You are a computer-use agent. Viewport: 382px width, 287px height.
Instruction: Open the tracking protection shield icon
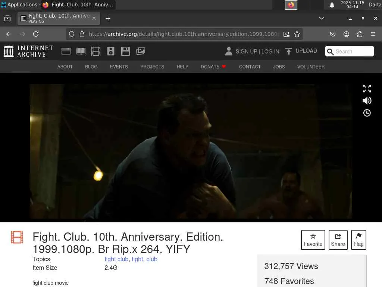pos(71,34)
